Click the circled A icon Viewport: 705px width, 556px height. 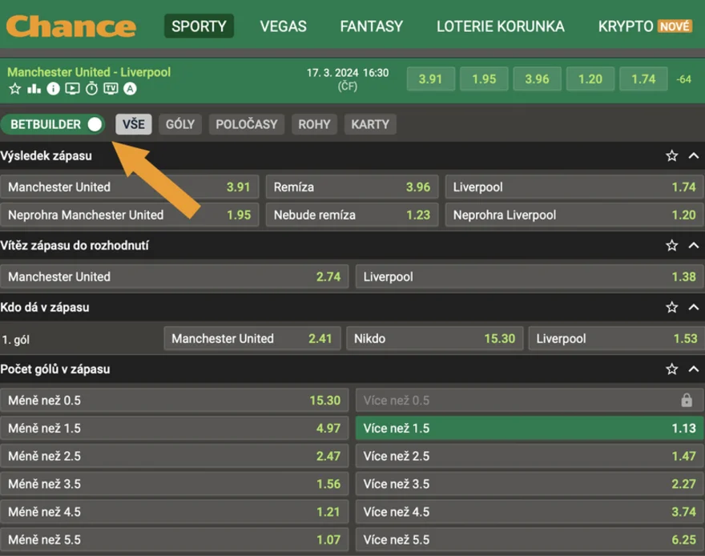pyautogui.click(x=130, y=89)
